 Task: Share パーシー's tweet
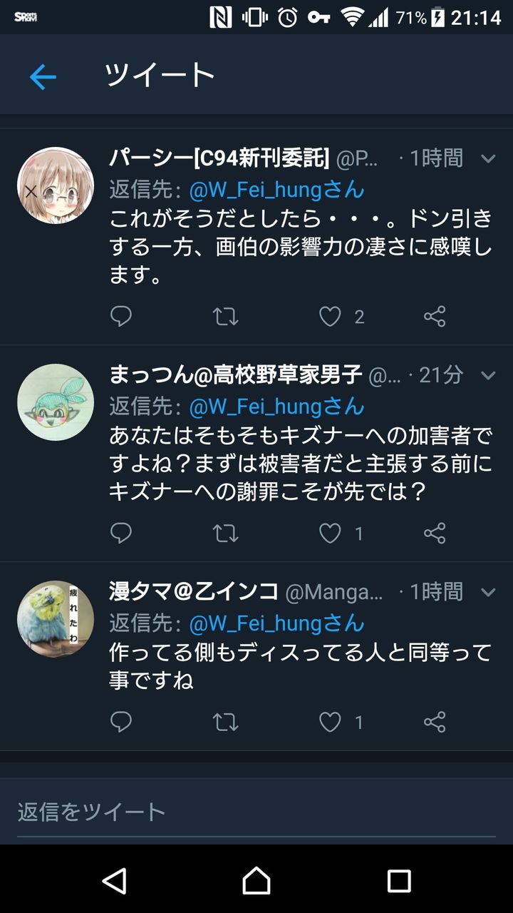click(435, 316)
